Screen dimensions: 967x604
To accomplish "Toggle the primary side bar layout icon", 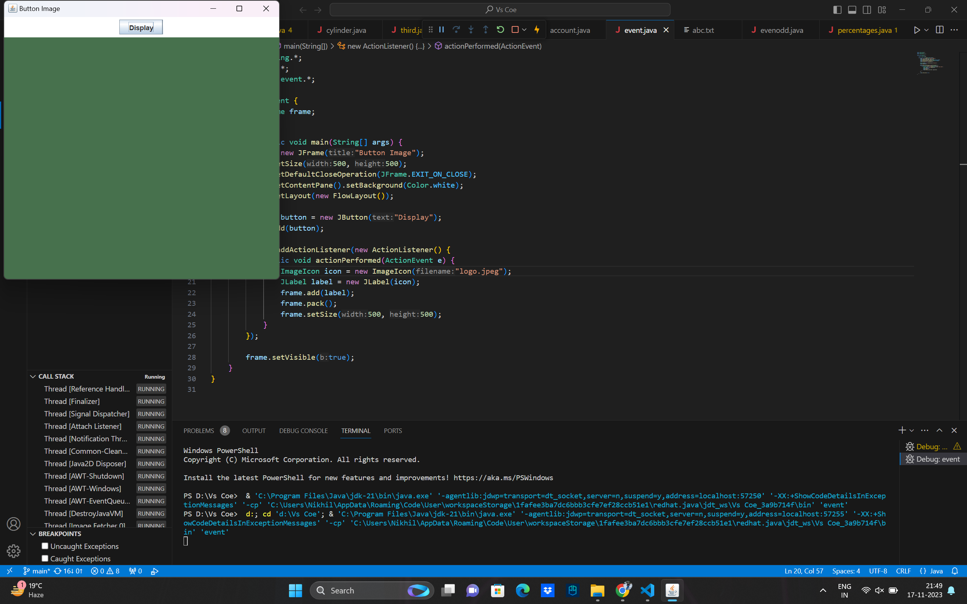I will coord(837,9).
